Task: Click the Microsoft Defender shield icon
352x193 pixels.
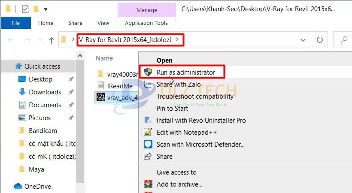Action: click(148, 144)
